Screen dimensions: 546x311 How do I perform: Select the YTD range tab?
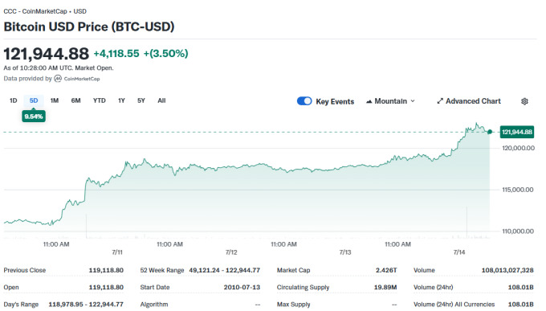(100, 100)
